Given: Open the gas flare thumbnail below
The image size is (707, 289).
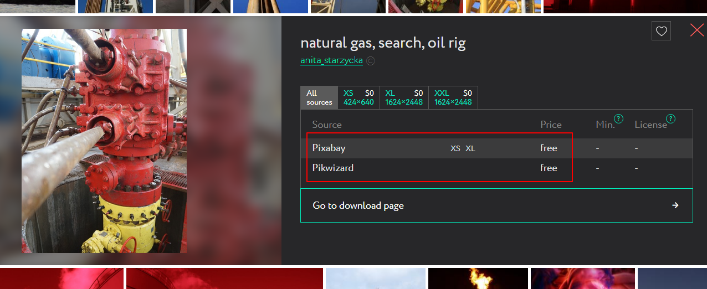Looking at the screenshot, I should [x=478, y=278].
